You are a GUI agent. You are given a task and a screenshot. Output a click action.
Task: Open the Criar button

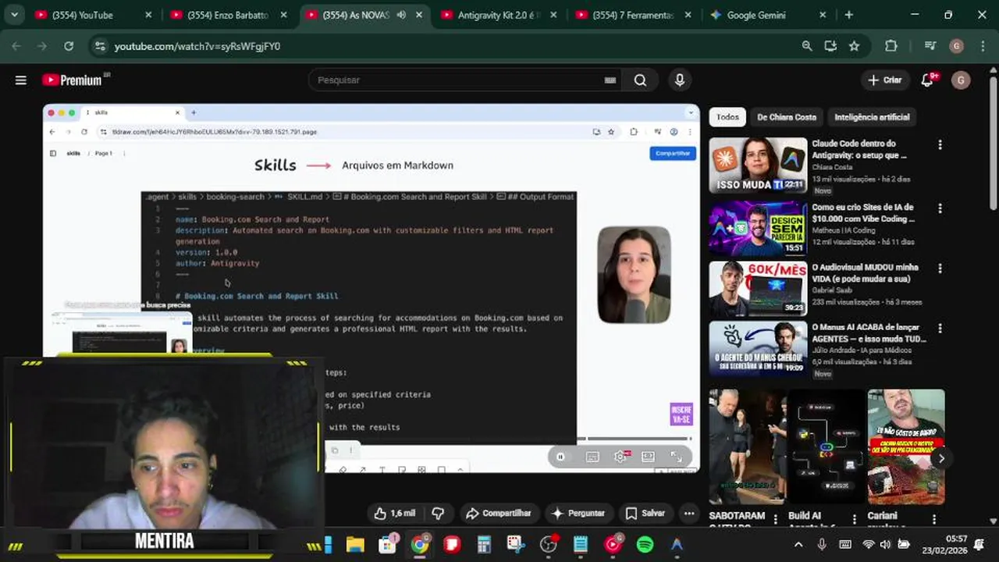[x=885, y=80]
